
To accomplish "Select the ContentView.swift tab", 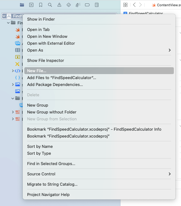I will [166, 5].
